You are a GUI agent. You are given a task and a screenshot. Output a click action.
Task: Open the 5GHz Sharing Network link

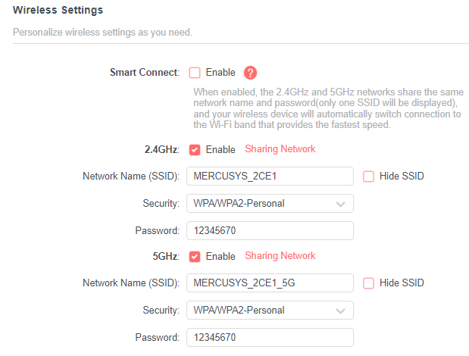(280, 255)
